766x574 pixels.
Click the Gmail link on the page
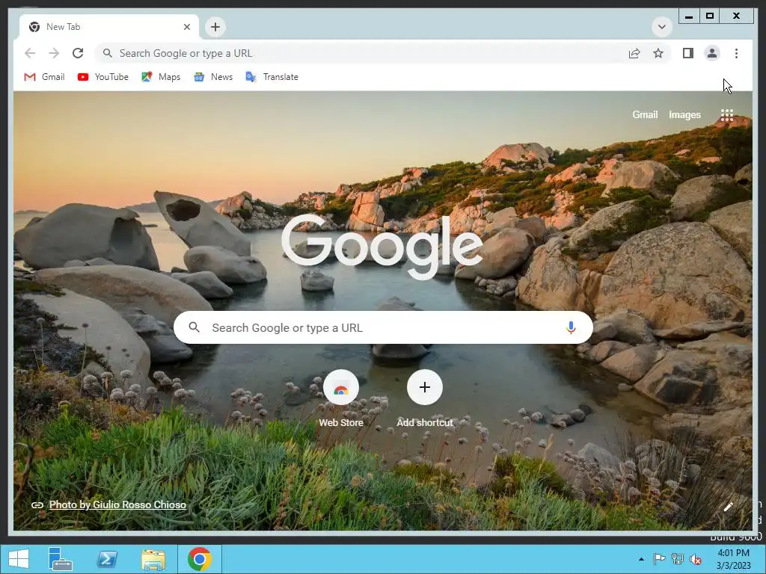click(x=645, y=114)
